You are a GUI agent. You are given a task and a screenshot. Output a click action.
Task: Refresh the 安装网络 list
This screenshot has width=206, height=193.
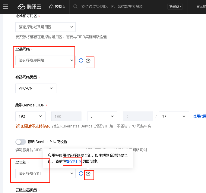(x=81, y=60)
